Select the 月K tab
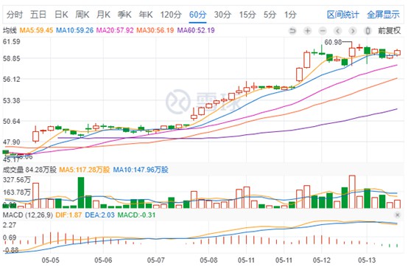 pos(103,14)
